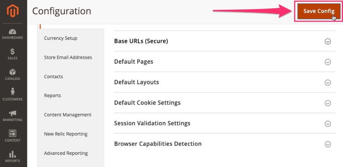This screenshot has width=343, height=167.
Task: Open the Marketing megaphone icon
Action: pyautogui.click(x=13, y=113)
